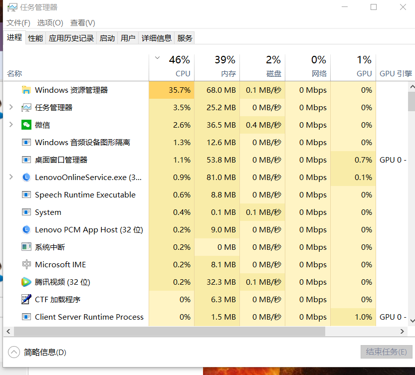415x375 pixels.
Task: Sort by the 名称 column header
Action: [x=76, y=67]
